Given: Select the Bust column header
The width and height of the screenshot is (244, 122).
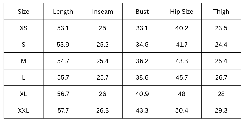Looking at the screenshot, I should [142, 12].
